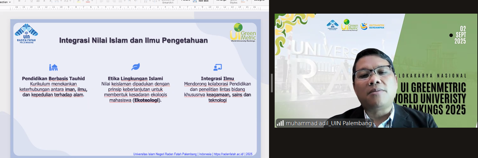
Task: Click the signal strength icon beside participant name
Action: pos(280,123)
